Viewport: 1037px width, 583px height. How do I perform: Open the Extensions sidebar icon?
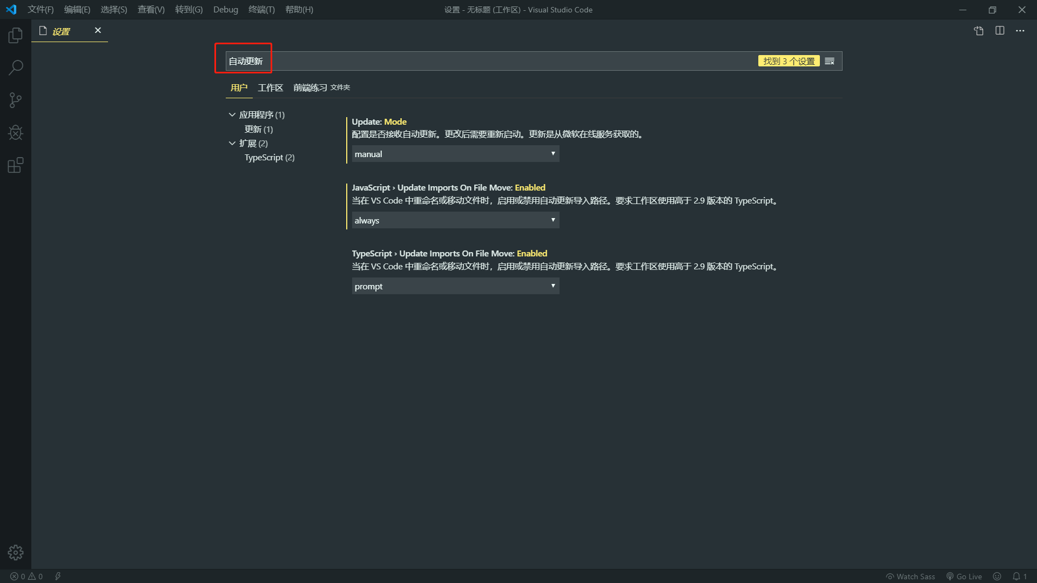tap(16, 165)
